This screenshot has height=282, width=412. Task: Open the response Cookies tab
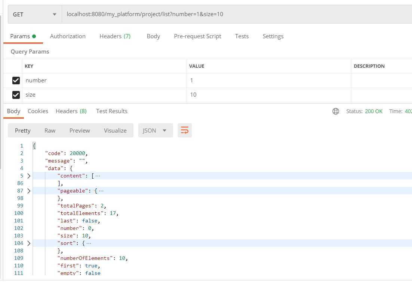38,111
